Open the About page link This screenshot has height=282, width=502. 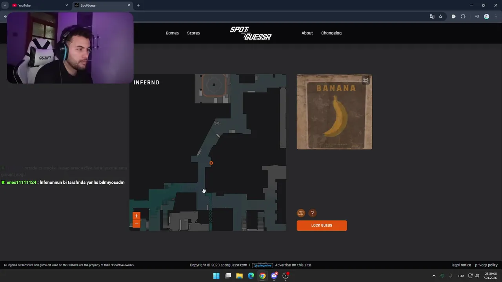point(307,33)
